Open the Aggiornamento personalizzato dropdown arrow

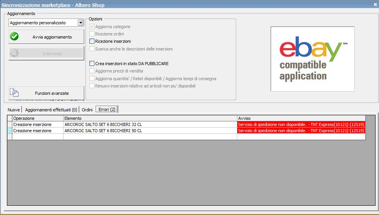pos(80,23)
